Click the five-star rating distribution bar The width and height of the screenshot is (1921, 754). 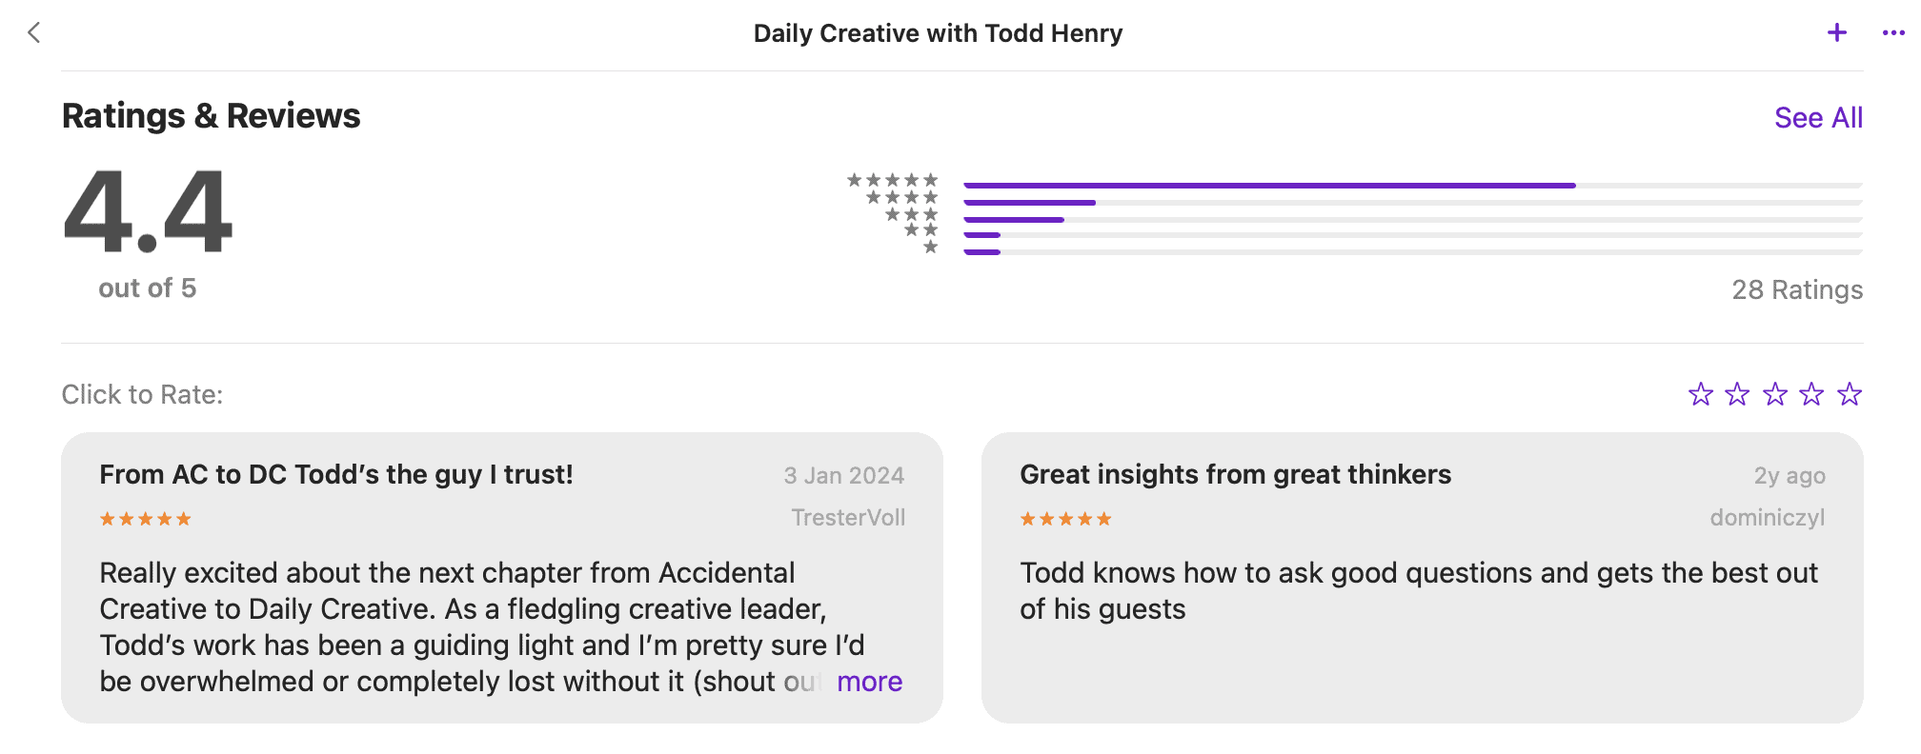tap(1412, 186)
